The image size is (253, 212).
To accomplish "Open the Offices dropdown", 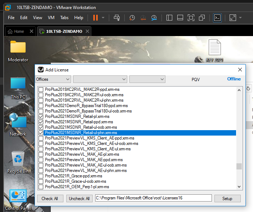I will click(x=53, y=79).
